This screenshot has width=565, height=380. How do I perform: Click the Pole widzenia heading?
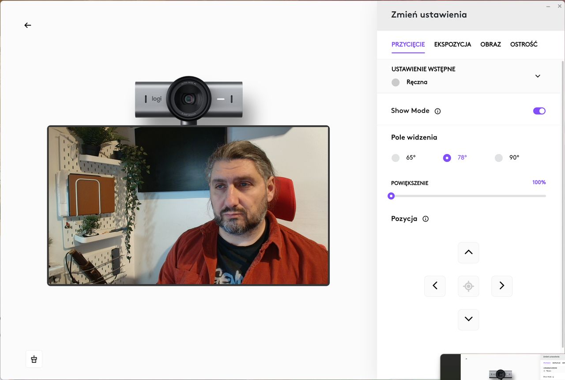414,137
